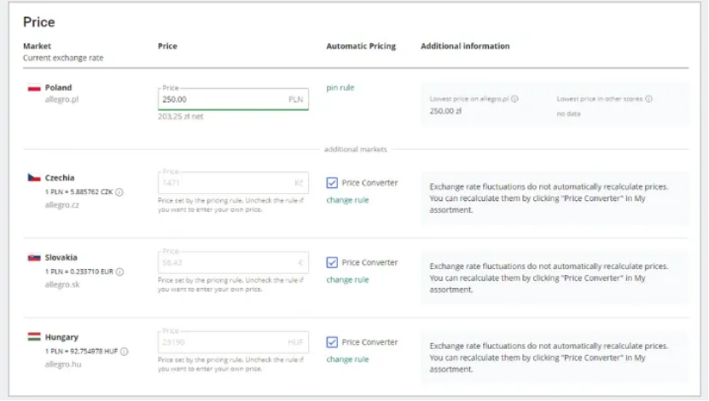Click info icon beside CZK exchange rate
The width and height of the screenshot is (709, 401).
[119, 192]
